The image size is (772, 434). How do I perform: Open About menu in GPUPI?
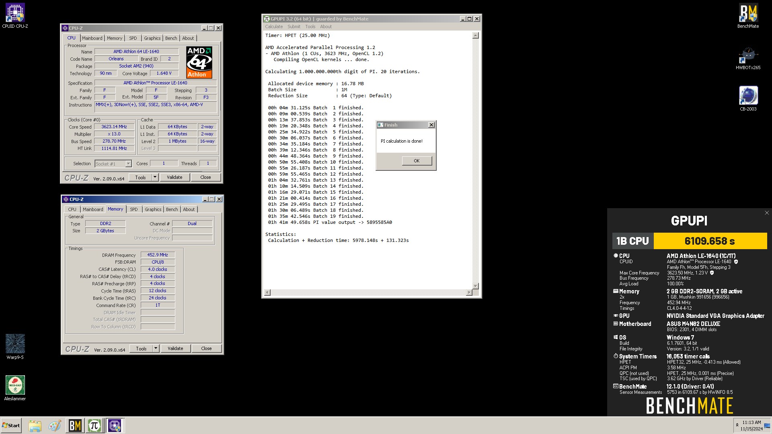pyautogui.click(x=326, y=27)
